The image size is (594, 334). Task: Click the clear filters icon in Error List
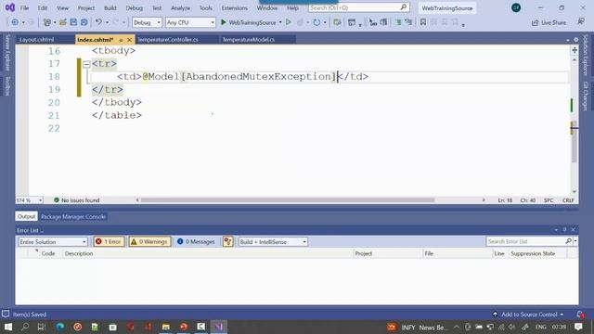[x=227, y=241]
